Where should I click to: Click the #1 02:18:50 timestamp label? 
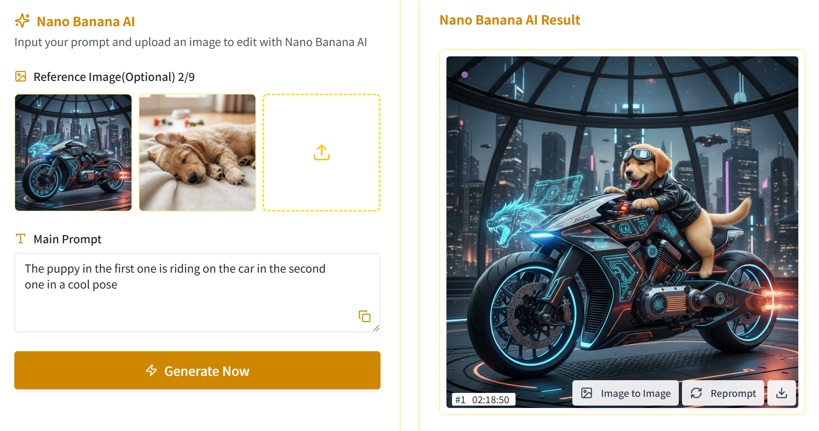(x=483, y=399)
